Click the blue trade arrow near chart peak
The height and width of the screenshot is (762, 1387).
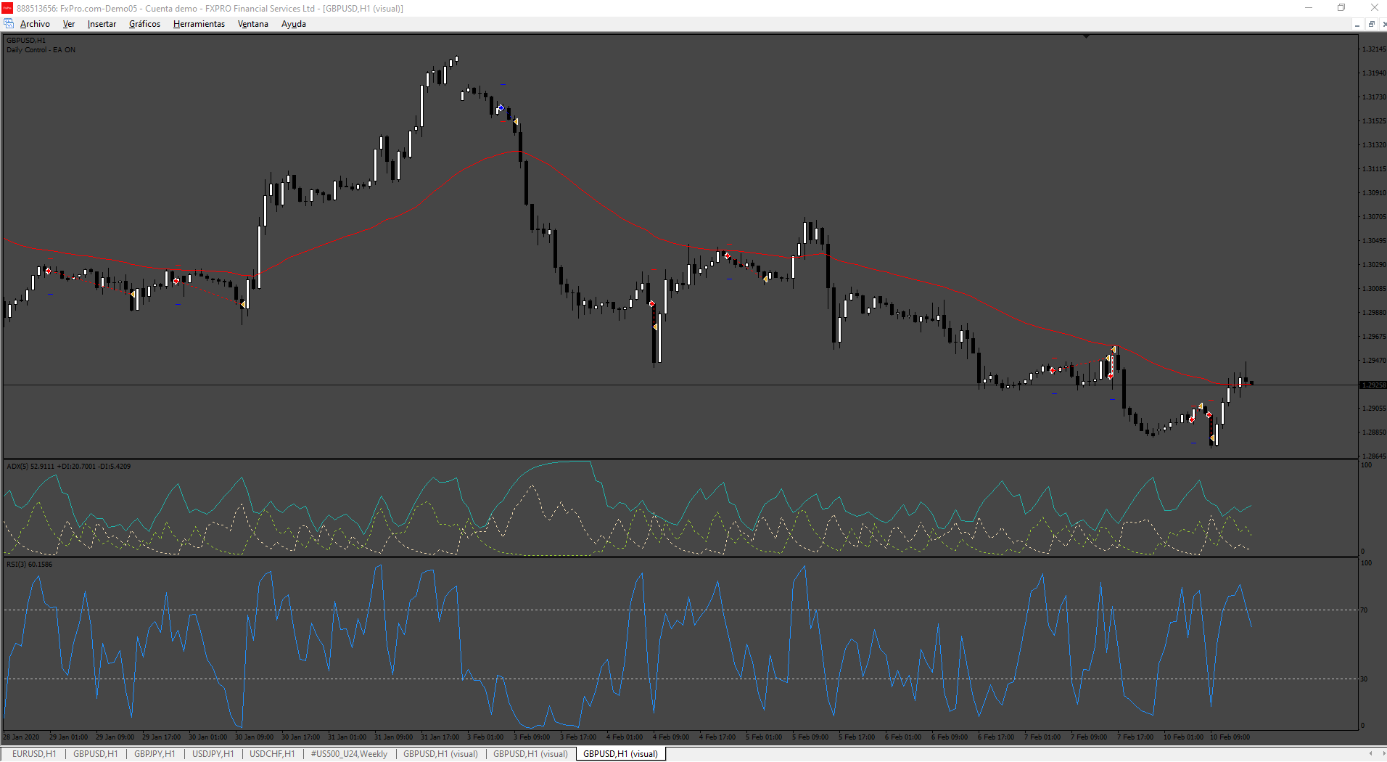click(501, 108)
